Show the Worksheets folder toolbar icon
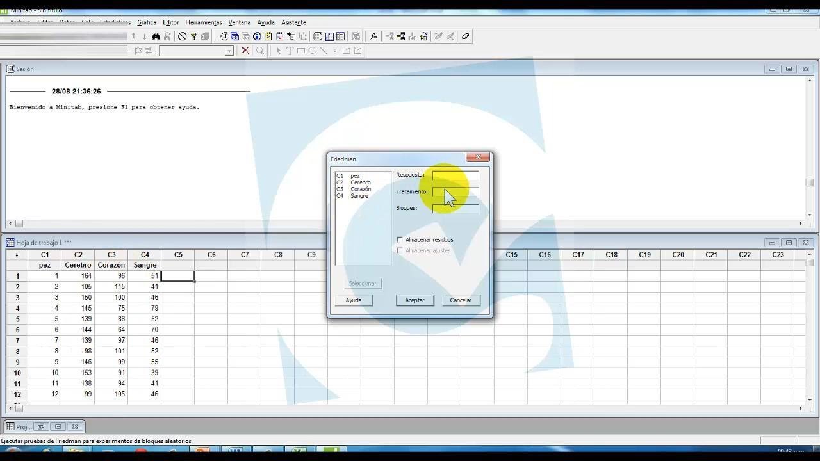This screenshot has width=820, height=461. pos(234,36)
